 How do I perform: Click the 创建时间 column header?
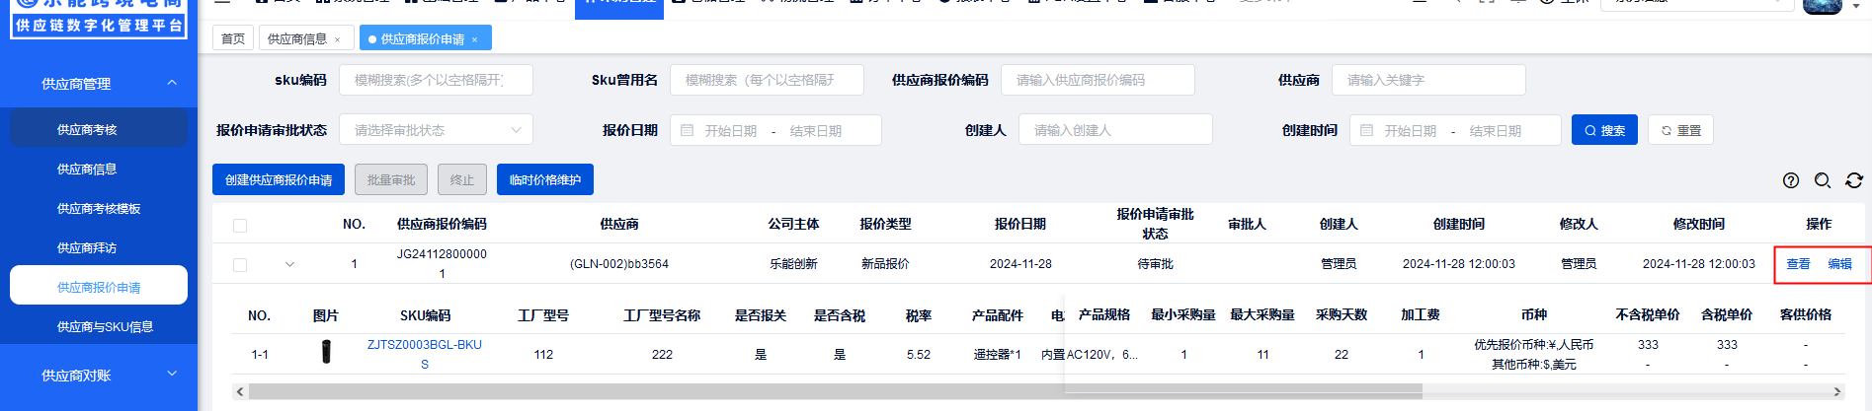[x=1459, y=224]
